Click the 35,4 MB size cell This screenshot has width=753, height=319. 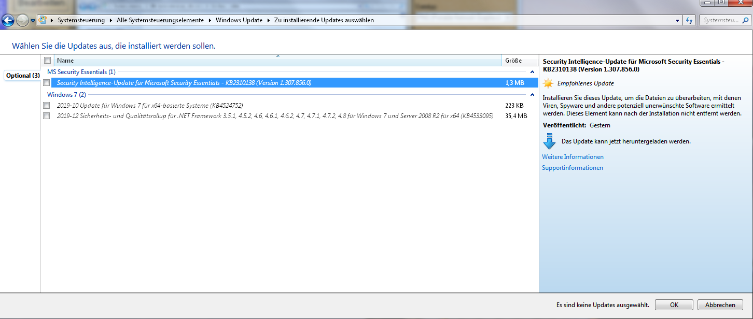tap(516, 116)
